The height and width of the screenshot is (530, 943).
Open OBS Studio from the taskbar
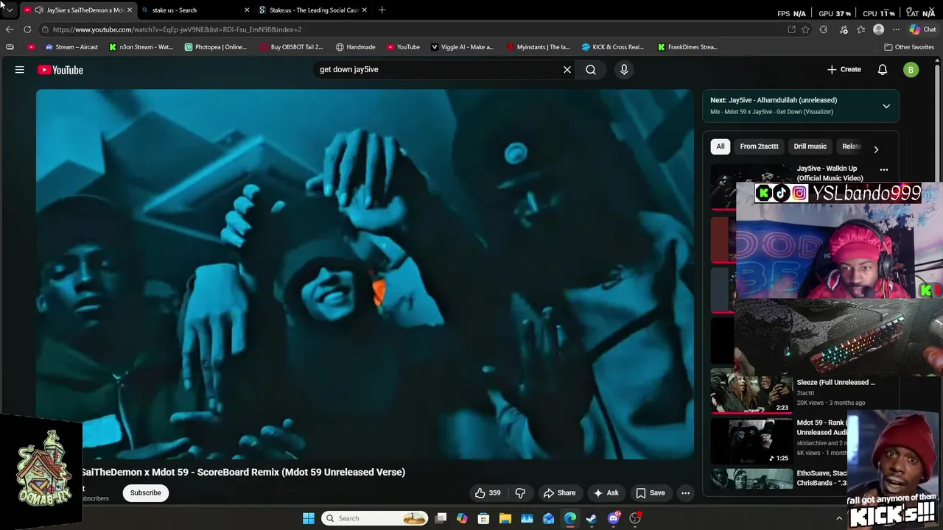click(635, 518)
